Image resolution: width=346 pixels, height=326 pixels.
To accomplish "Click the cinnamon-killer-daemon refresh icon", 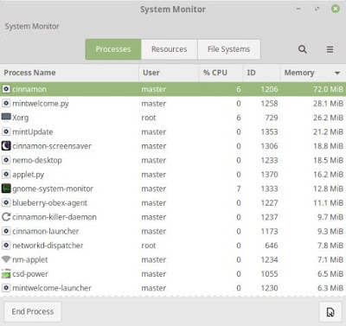I will pos(6,217).
